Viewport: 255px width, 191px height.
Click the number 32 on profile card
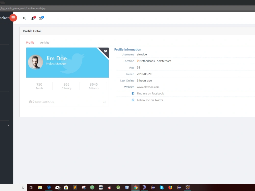tap(105, 102)
